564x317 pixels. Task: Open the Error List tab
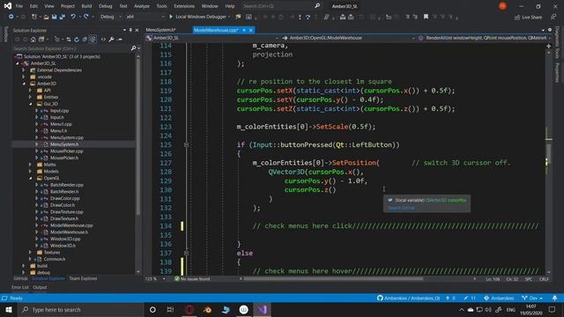(x=19, y=287)
